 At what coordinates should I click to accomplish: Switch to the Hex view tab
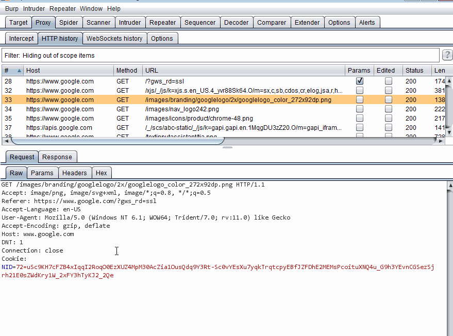102,173
